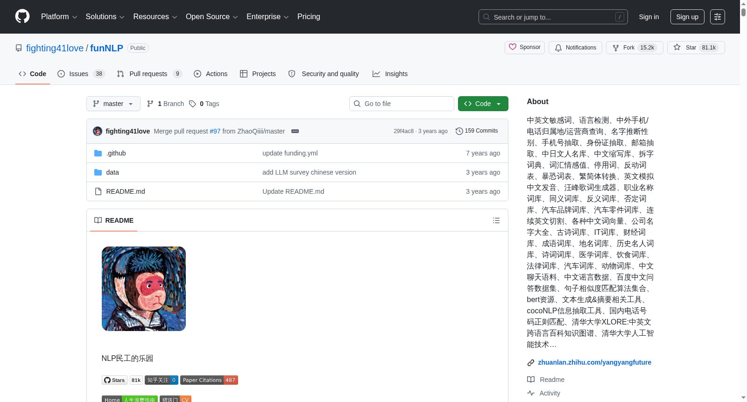Image resolution: width=747 pixels, height=402 pixels.
Task: Open the Pricing page
Action: click(x=309, y=17)
